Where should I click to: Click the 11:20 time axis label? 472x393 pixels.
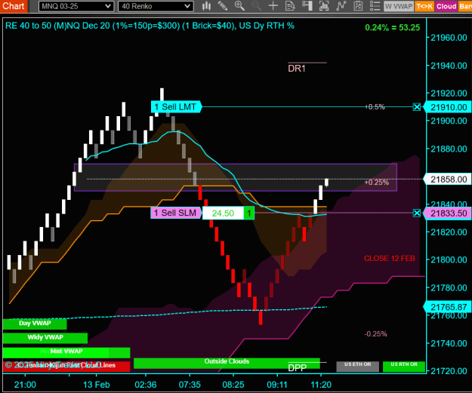click(x=321, y=385)
